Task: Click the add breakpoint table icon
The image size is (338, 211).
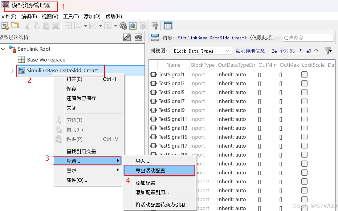Action: (108, 26)
